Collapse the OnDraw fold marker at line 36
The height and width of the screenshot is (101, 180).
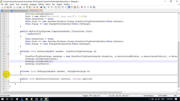pos(8,54)
